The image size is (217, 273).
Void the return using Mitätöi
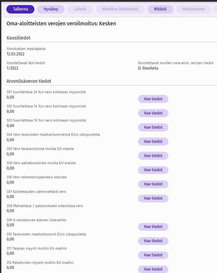(160, 9)
